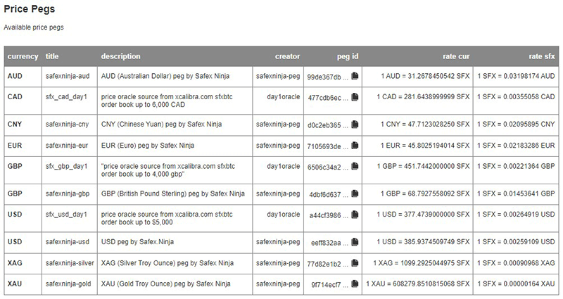Select the safexninja-aud title cell

pyautogui.click(x=69, y=76)
